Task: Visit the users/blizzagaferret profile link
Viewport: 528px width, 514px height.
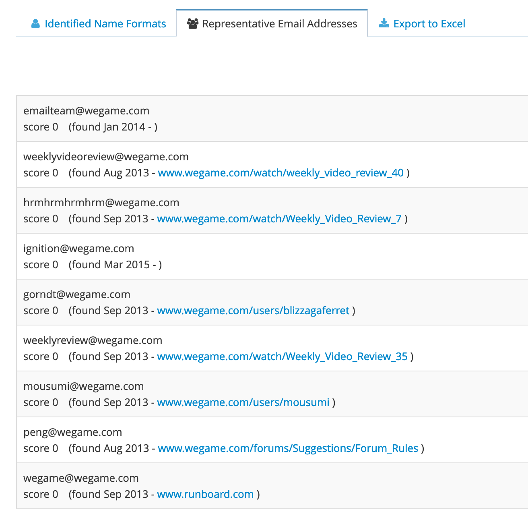Action: (253, 311)
